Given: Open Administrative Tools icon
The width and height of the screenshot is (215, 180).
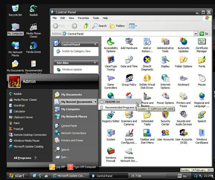Looking at the screenshot, I should point(165,45).
